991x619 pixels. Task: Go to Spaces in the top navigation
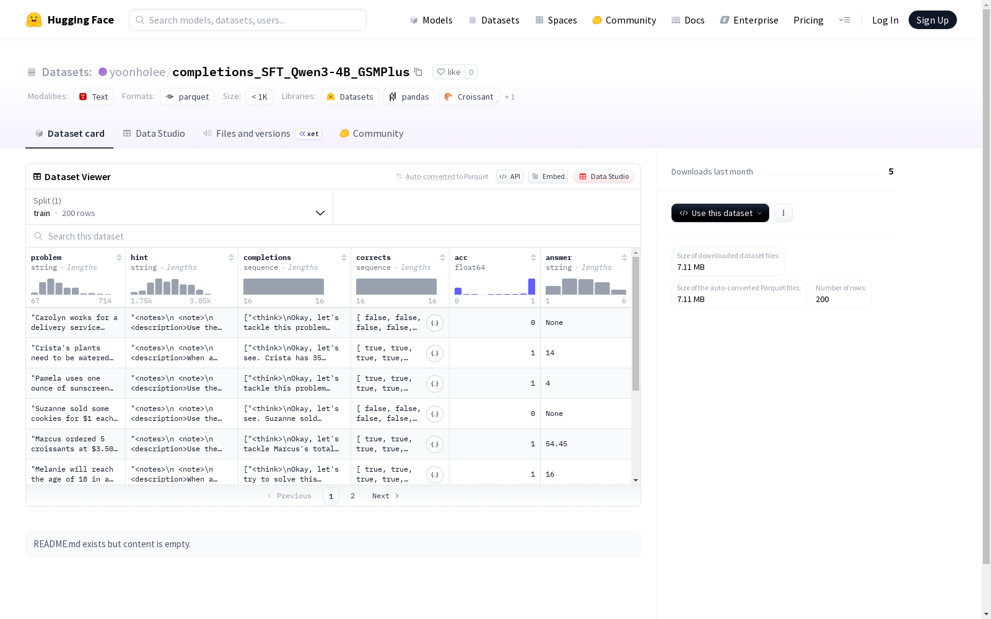pos(556,20)
